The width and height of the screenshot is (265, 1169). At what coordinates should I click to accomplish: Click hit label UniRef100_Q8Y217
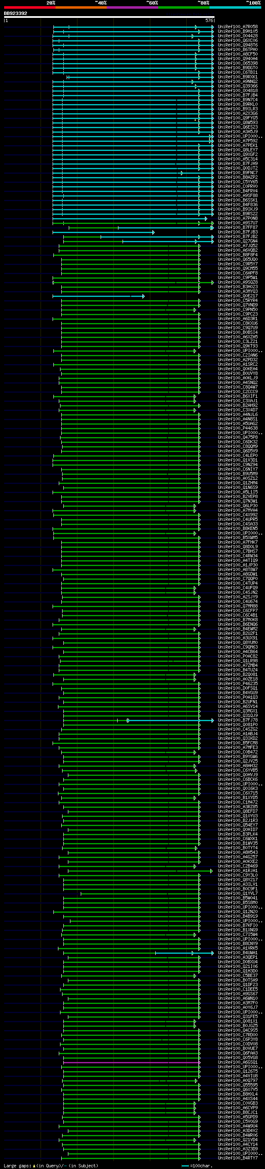coord(238,880)
